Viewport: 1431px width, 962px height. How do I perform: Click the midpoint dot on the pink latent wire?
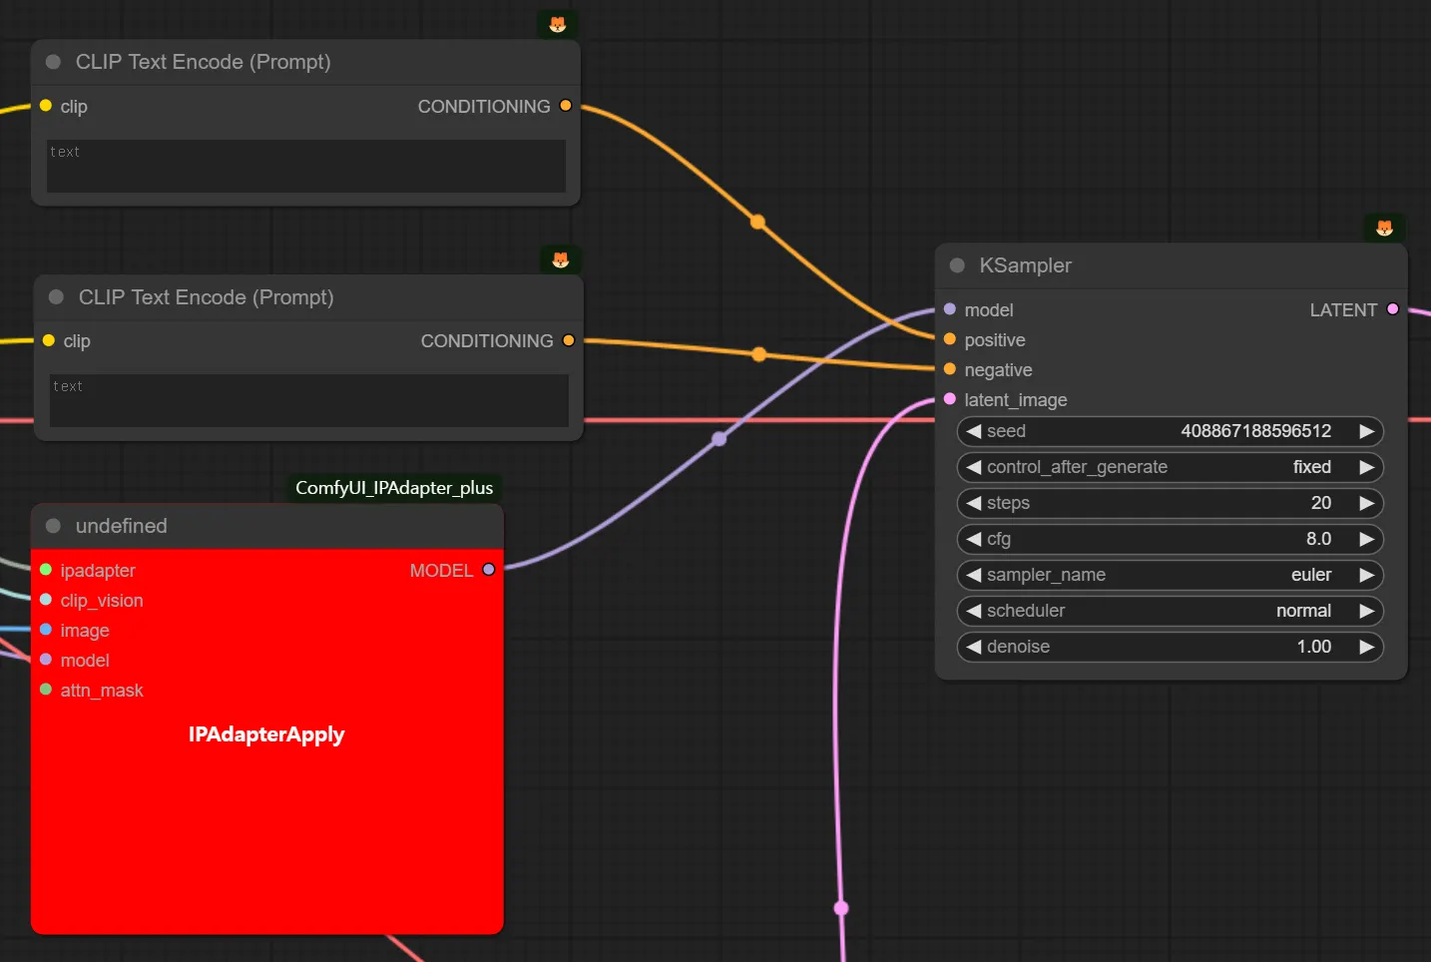click(841, 908)
